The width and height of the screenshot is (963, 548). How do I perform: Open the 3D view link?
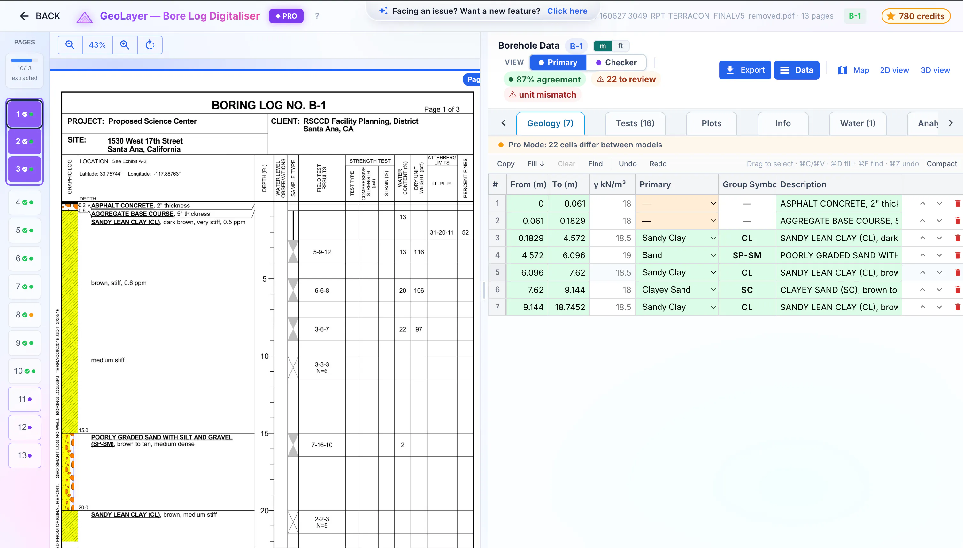(x=935, y=70)
